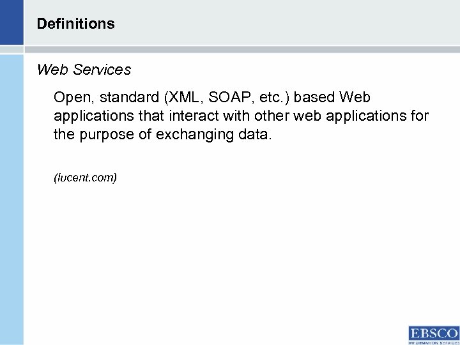Click the word "standard" in the first line
Viewport: 460px width, 345px height.
click(128, 98)
